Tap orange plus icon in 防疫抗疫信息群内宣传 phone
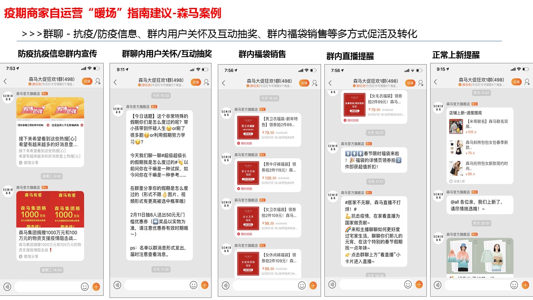This screenshot has height=300, width=533. (96, 287)
